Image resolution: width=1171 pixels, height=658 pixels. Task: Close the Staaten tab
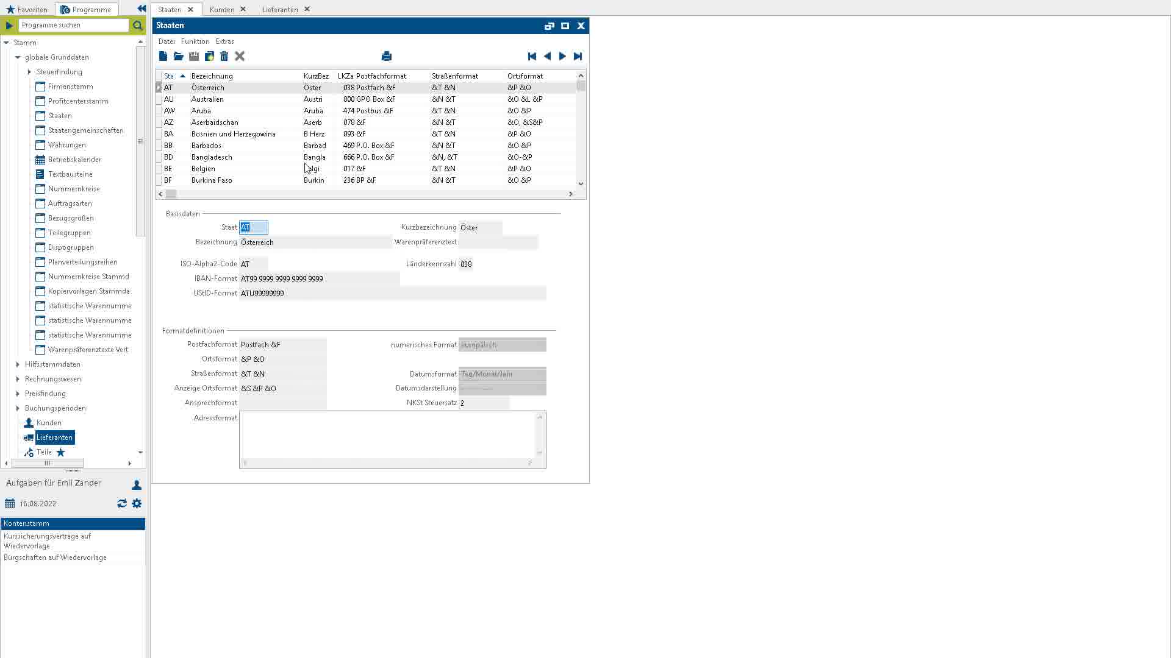190,9
